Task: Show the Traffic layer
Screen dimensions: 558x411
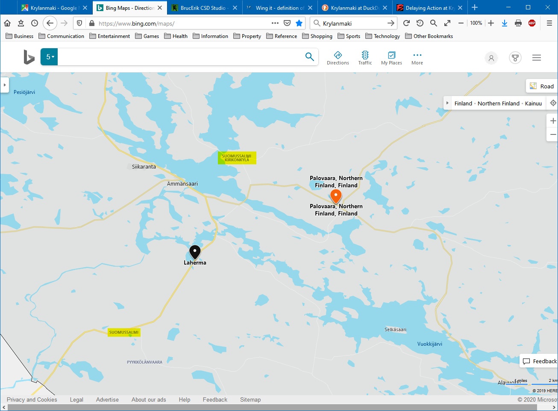Action: tap(365, 58)
